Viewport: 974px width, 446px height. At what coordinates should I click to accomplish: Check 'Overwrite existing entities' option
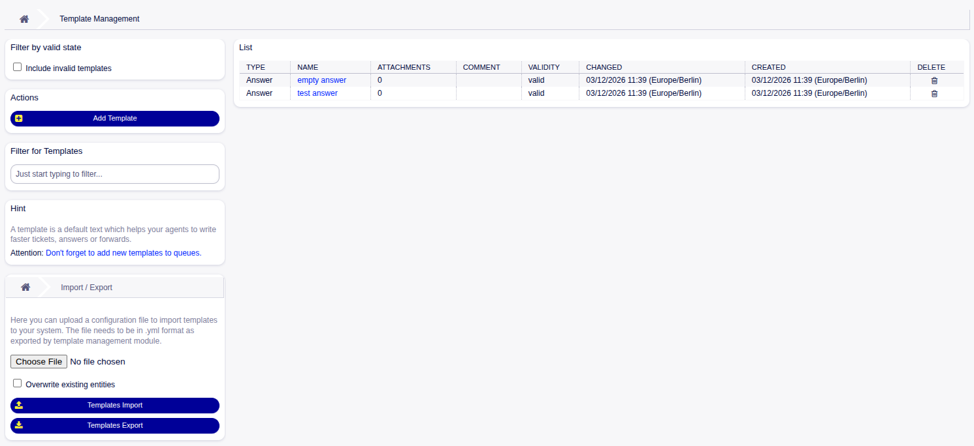[x=18, y=383]
